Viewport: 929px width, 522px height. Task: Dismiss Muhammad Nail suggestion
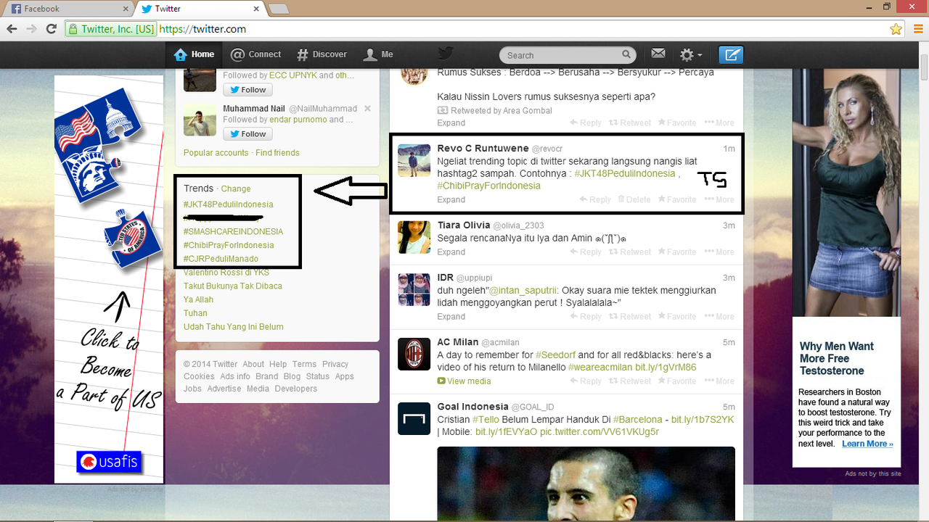pyautogui.click(x=367, y=109)
